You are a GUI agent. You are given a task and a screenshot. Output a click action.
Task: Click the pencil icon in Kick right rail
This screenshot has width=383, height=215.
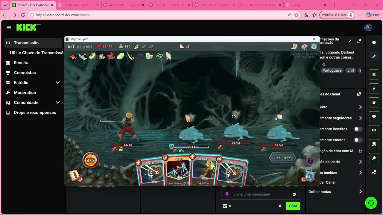click(374, 56)
